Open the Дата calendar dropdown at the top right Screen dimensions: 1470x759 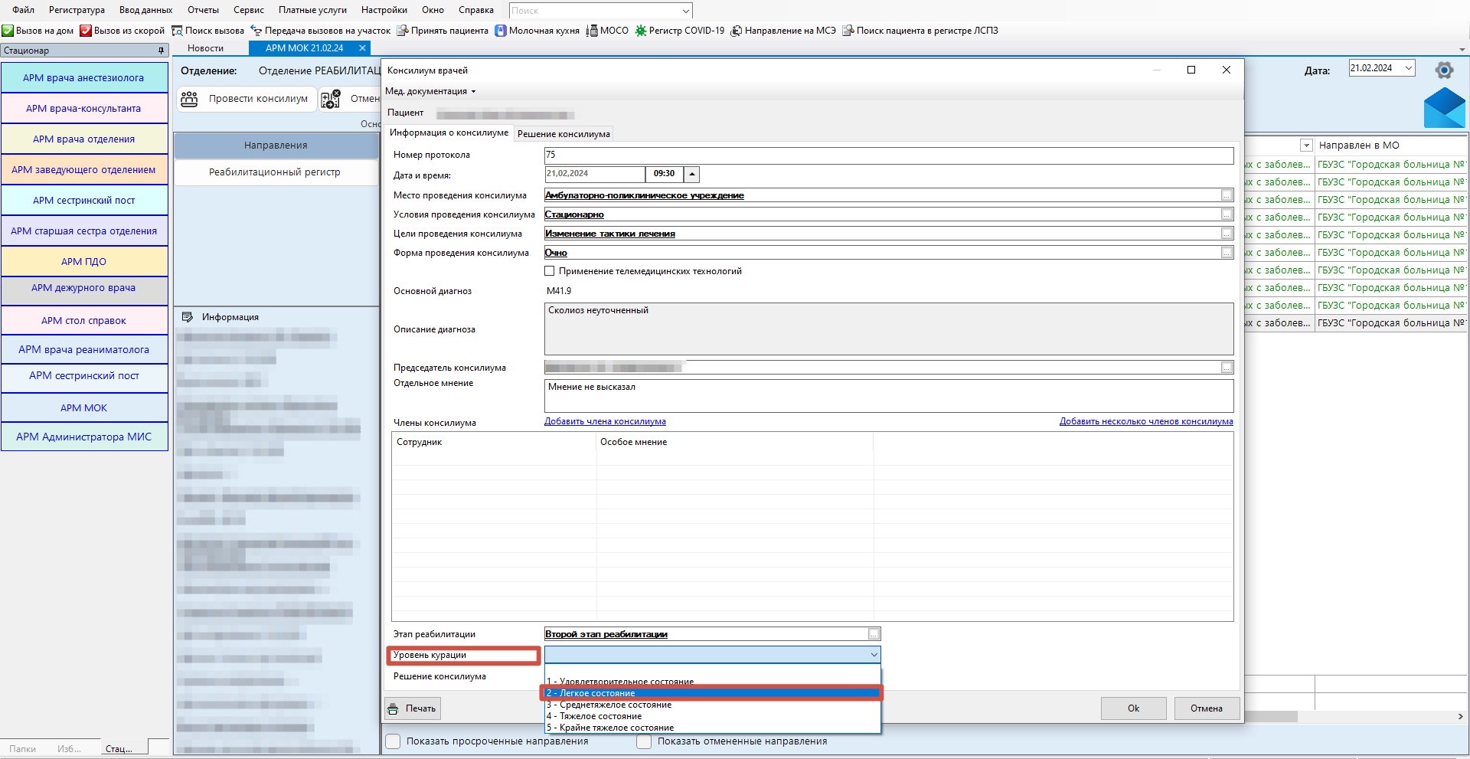pos(1409,68)
